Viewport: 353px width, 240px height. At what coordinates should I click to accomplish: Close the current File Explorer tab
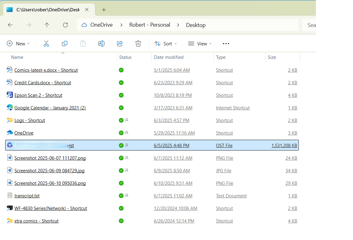point(87,10)
